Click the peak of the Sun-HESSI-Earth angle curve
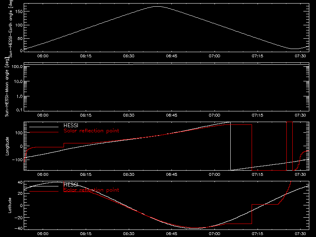 pyautogui.click(x=157, y=6)
